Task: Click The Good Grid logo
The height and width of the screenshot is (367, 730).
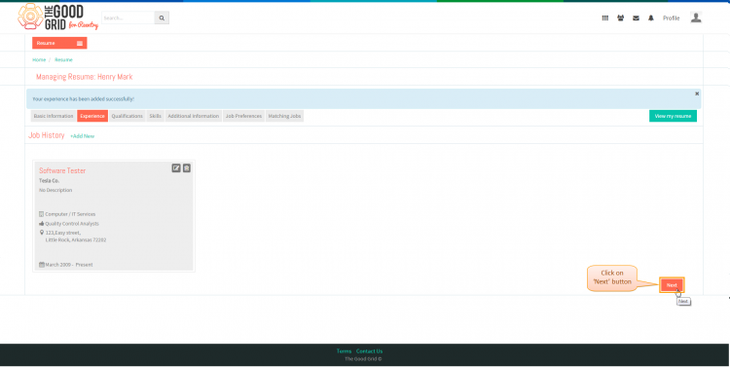Action: tap(57, 17)
